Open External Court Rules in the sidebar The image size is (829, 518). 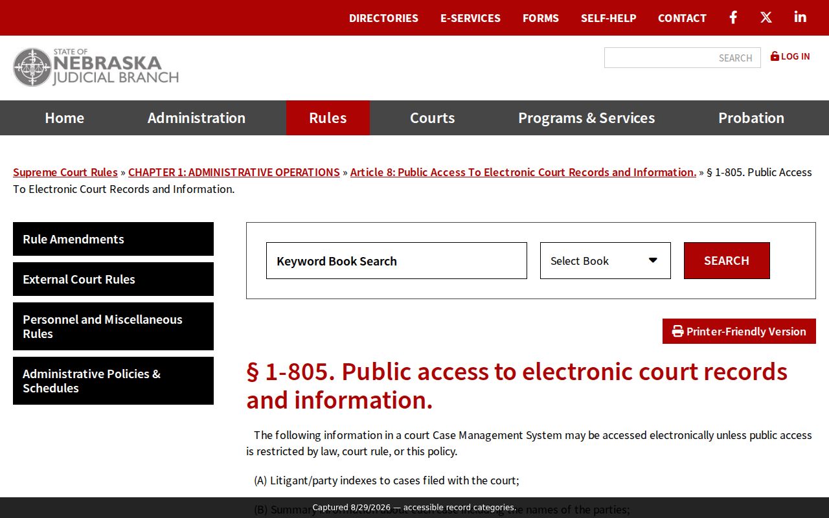pyautogui.click(x=113, y=279)
